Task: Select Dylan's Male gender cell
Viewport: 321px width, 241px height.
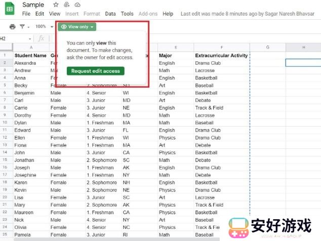Action: [x=67, y=123]
